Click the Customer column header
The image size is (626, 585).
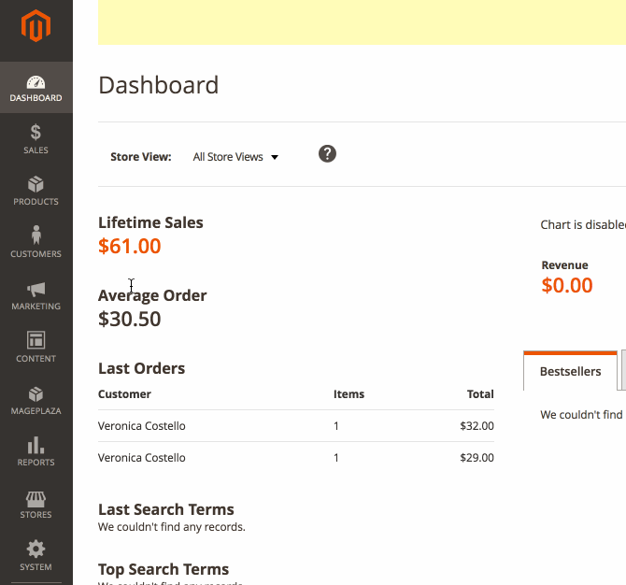(124, 394)
